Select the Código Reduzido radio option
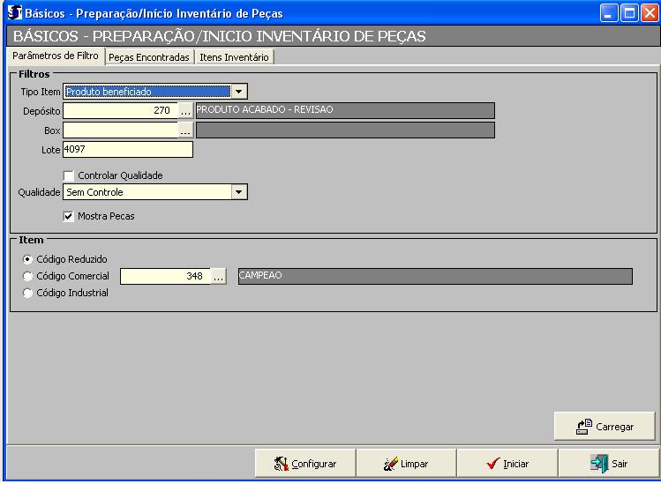The height and width of the screenshot is (484, 661). tap(28, 259)
